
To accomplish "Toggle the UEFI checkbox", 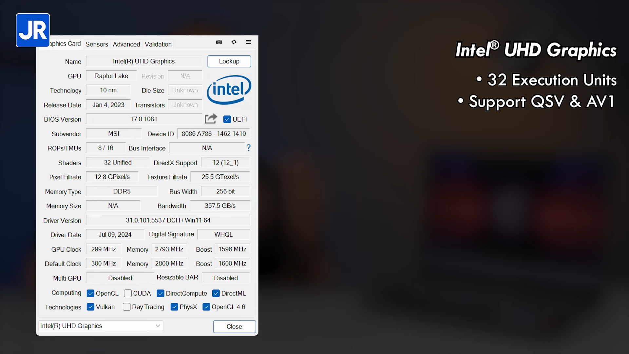I will (x=227, y=119).
